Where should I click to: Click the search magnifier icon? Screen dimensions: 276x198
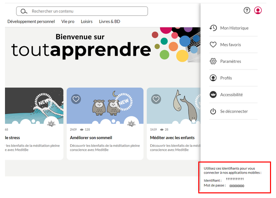(x=24, y=11)
